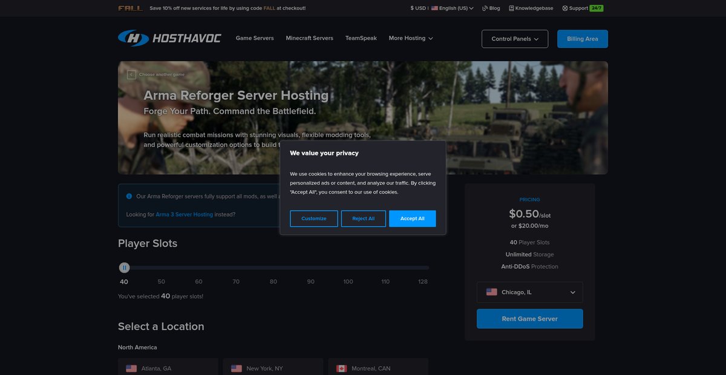Image resolution: width=726 pixels, height=375 pixels.
Task: Open the USD currency selector
Action: coord(418,8)
